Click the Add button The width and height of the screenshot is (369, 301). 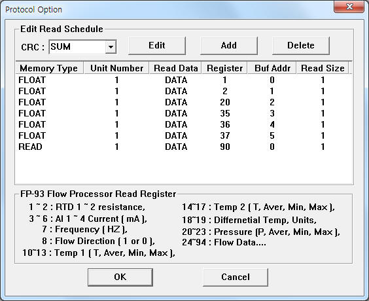[x=229, y=46]
